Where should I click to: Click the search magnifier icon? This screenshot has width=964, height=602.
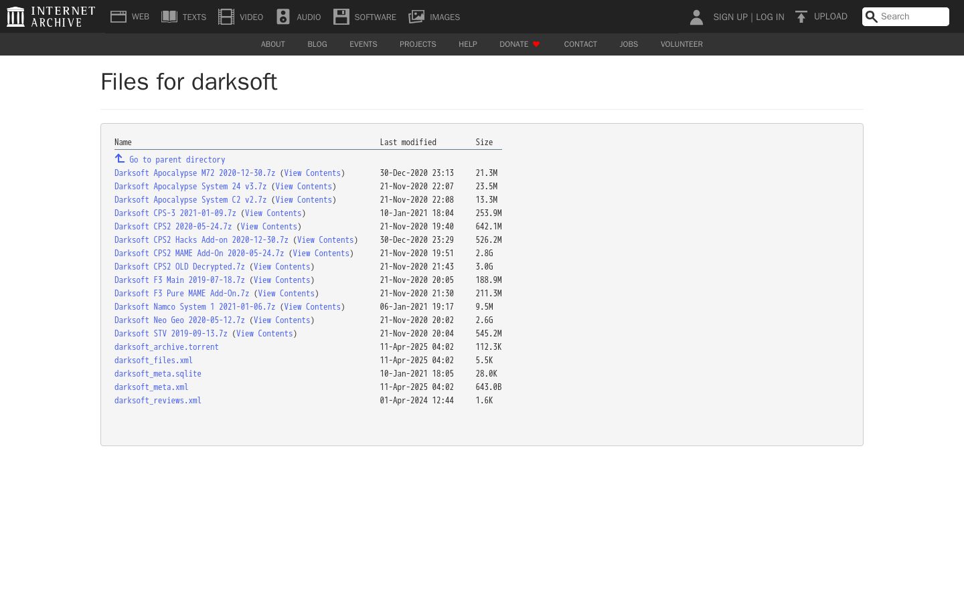(x=871, y=17)
